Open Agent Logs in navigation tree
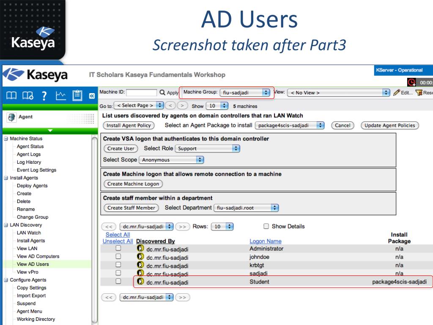Screen dimensions: 433x325 (28, 154)
